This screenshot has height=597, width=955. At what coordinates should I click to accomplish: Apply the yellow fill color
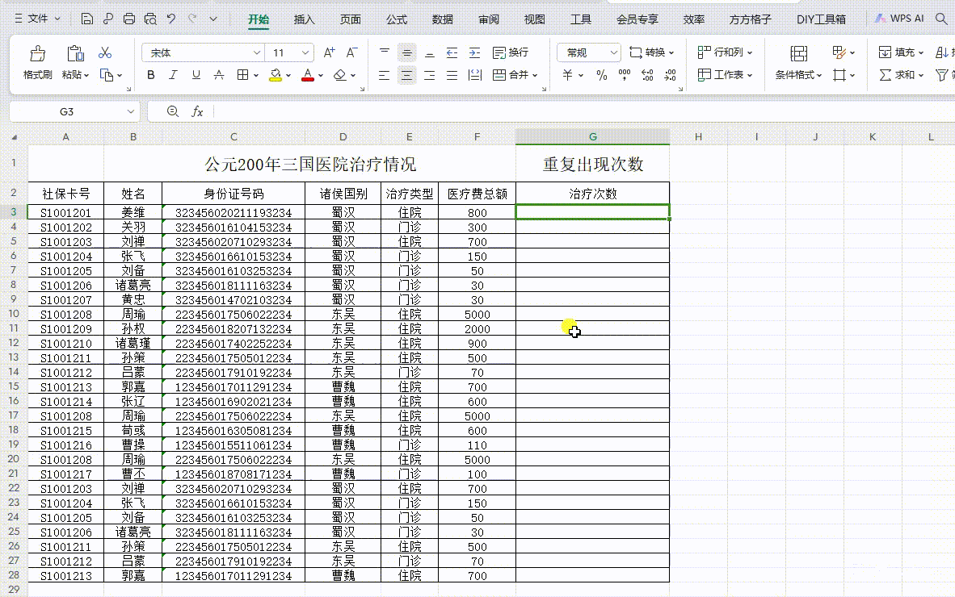[x=276, y=75]
